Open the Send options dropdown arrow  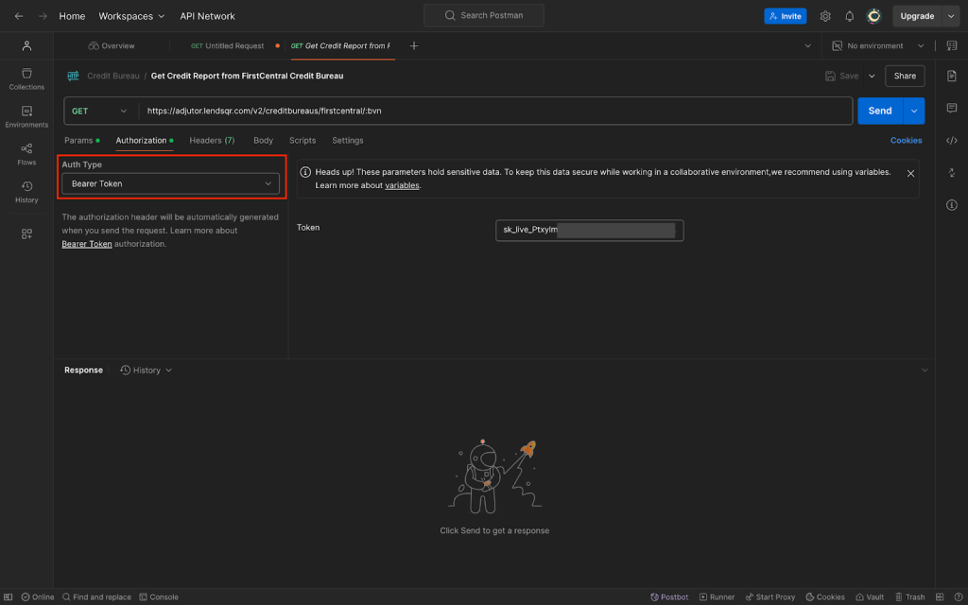point(914,112)
